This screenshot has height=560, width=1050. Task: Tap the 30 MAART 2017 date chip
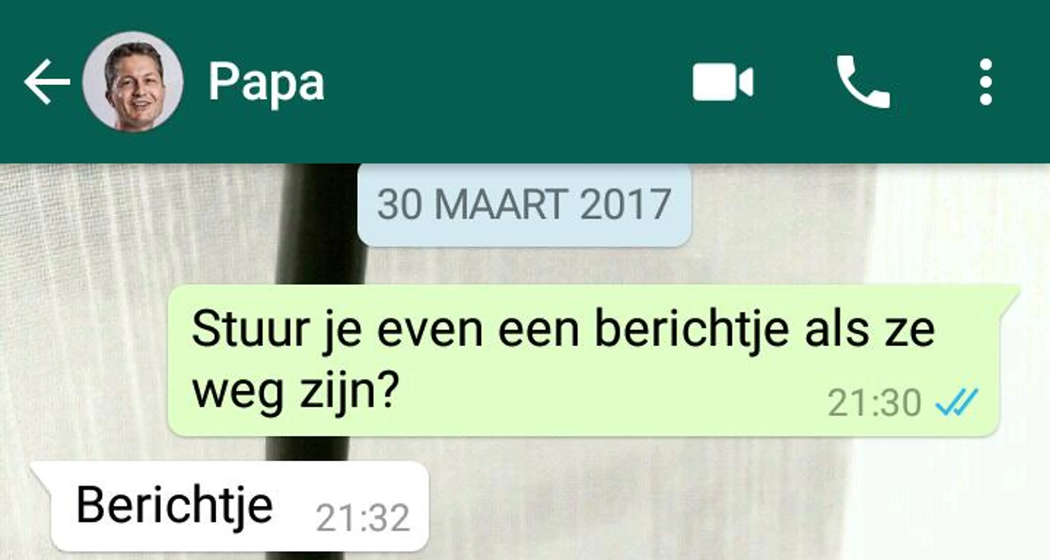[524, 205]
